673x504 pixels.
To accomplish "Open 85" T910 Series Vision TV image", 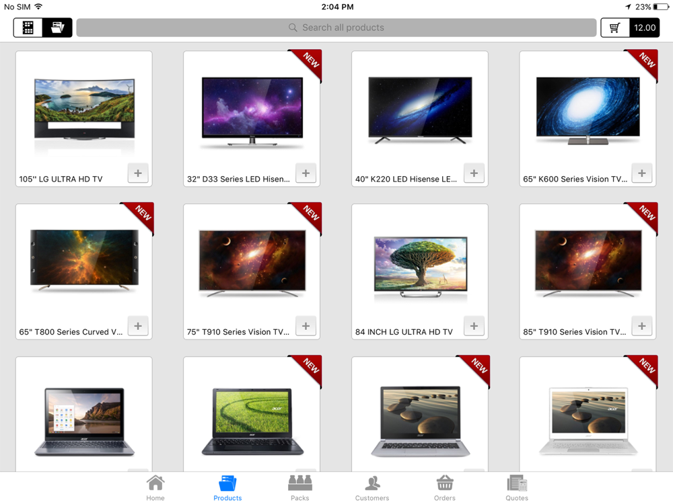I will 588,263.
